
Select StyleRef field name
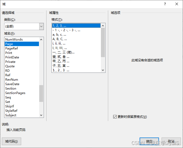click(22, 111)
